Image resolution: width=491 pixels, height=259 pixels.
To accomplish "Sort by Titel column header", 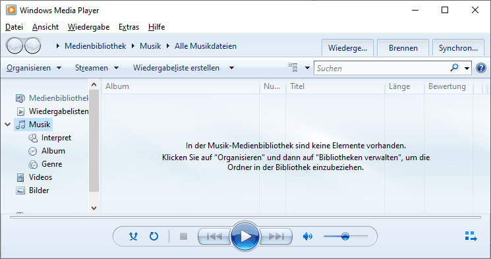I will (335, 86).
